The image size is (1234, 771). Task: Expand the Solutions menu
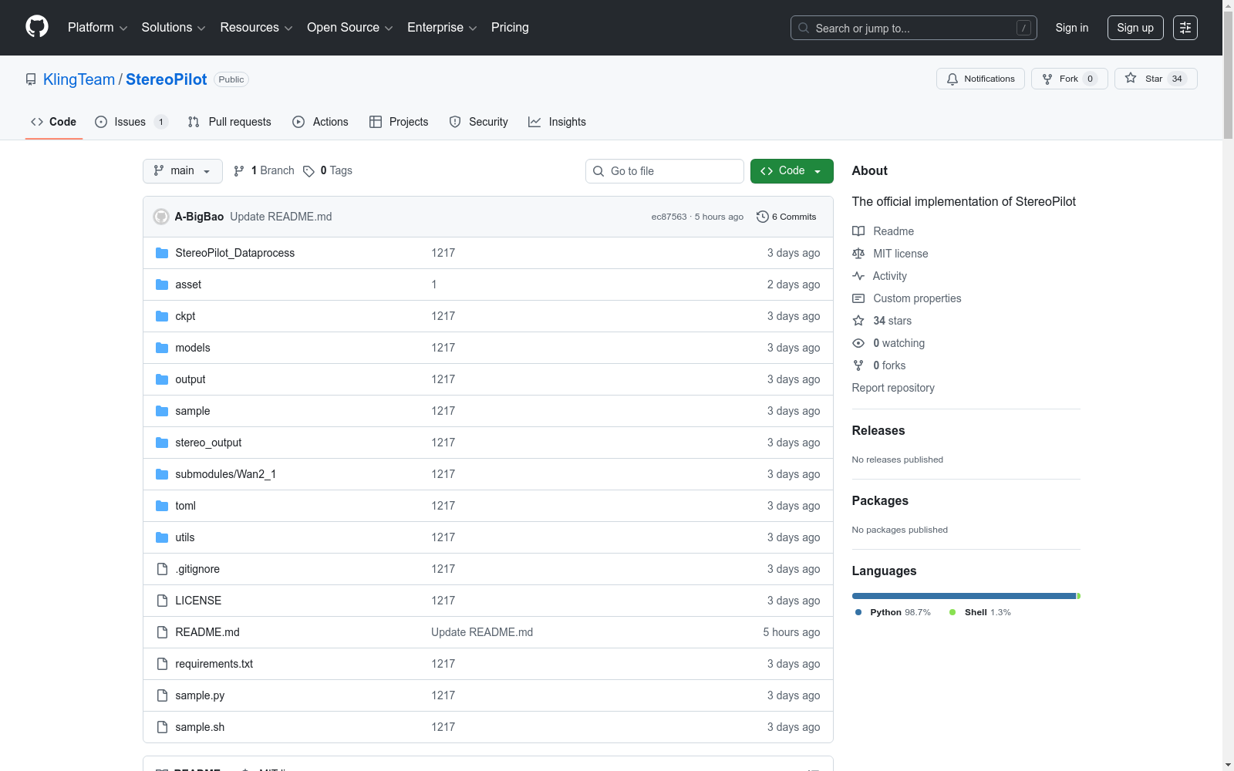174,28
